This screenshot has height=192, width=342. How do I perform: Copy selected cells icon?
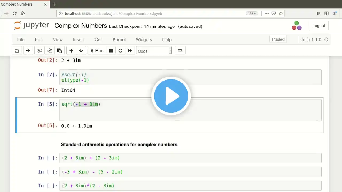(x=50, y=51)
